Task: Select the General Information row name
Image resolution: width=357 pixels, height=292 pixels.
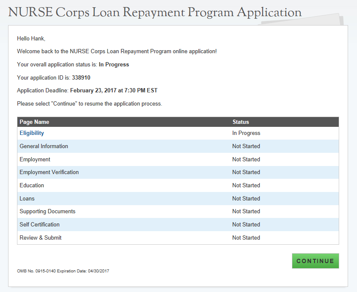Action: tap(44, 146)
